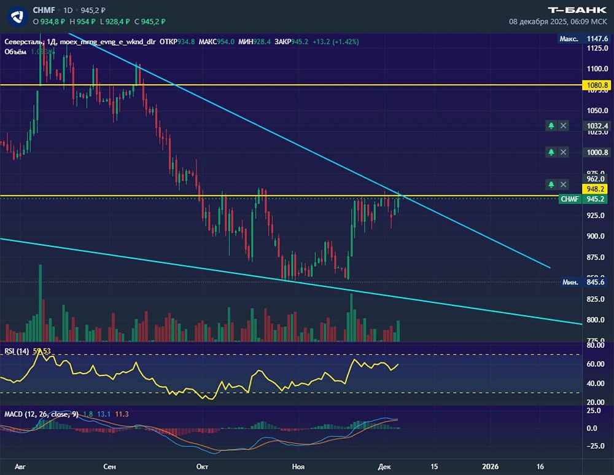The image size is (614, 475).
Task: Open the RSI (14) indicator label
Action: 17,351
